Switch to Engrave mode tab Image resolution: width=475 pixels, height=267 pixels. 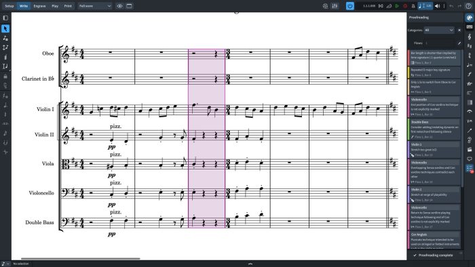pyautogui.click(x=39, y=6)
